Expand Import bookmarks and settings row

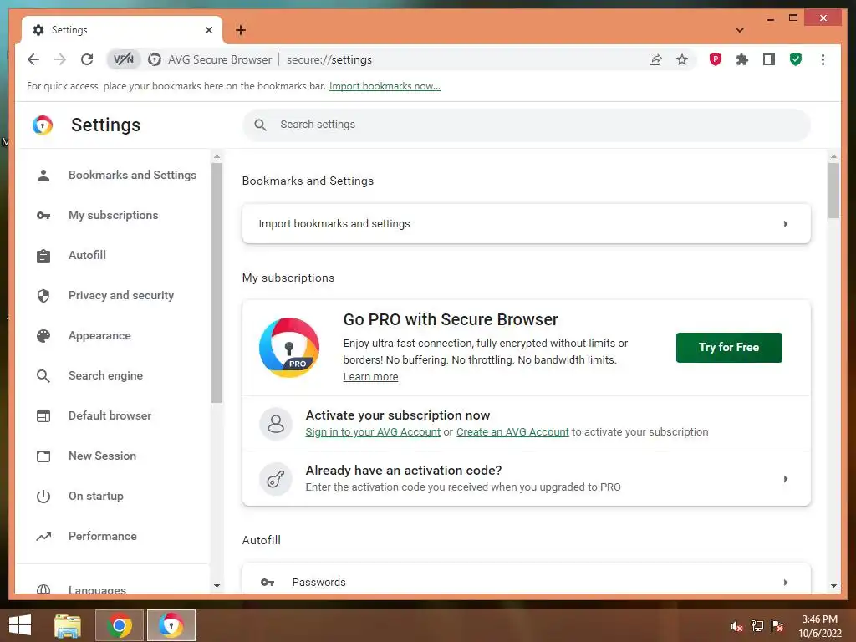coord(527,224)
